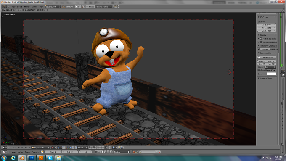Click the Blender taskbar icon

tap(22, 158)
